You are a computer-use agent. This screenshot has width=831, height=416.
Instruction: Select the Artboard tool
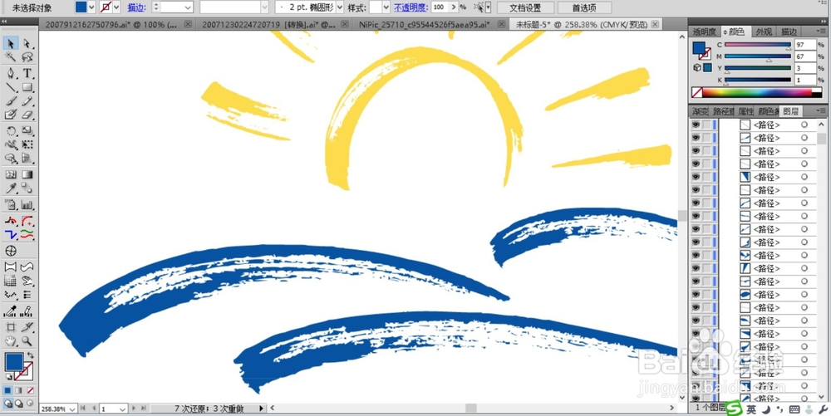11,327
